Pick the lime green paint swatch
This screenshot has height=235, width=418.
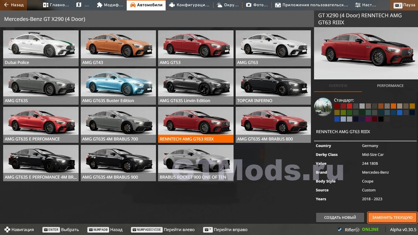[x=343, y=113]
